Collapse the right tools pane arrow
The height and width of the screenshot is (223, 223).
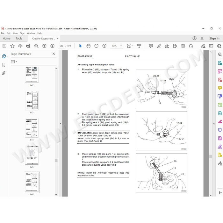[214, 124]
